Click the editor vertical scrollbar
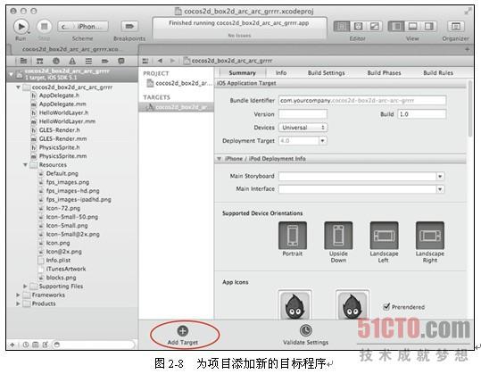Screen dimensions: 481x374 coord(470,109)
